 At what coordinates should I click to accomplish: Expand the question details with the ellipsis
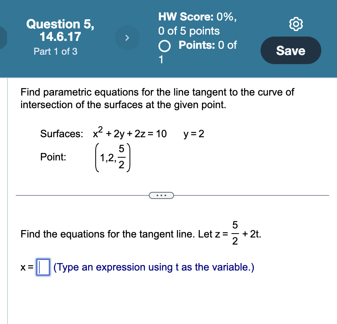coord(161,195)
